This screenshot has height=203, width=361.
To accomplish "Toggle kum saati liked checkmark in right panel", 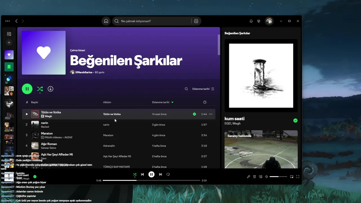I will pyautogui.click(x=295, y=121).
